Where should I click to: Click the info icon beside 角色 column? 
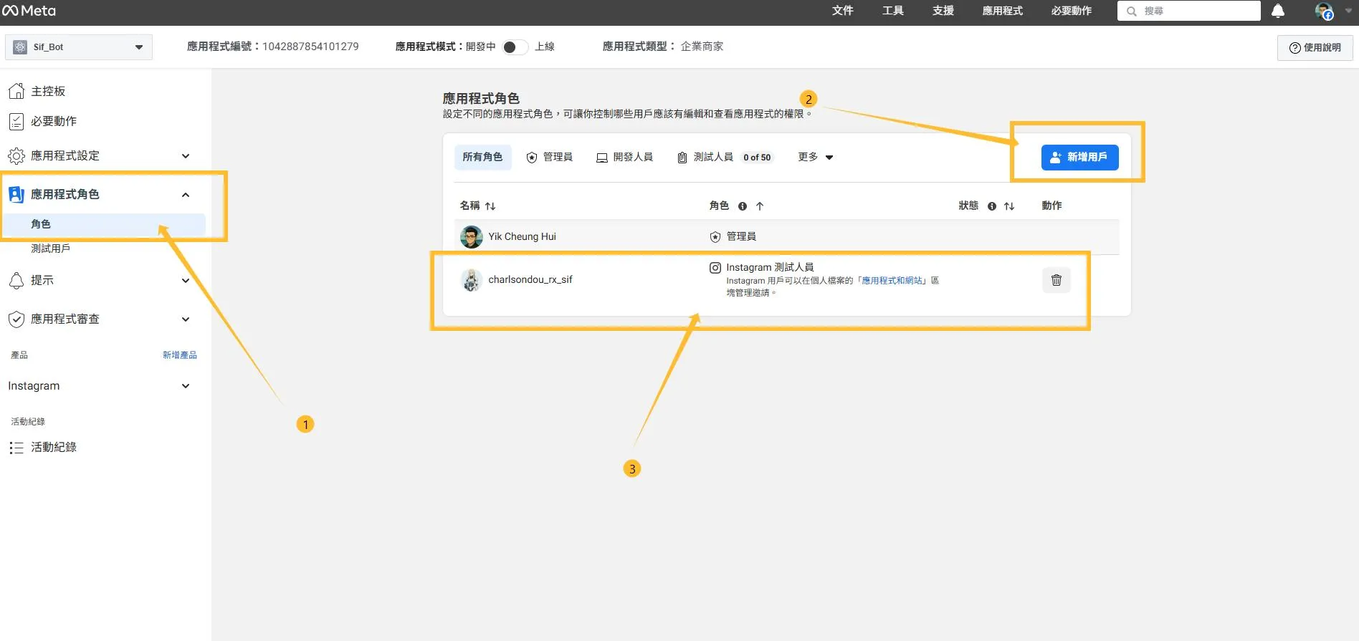click(743, 206)
